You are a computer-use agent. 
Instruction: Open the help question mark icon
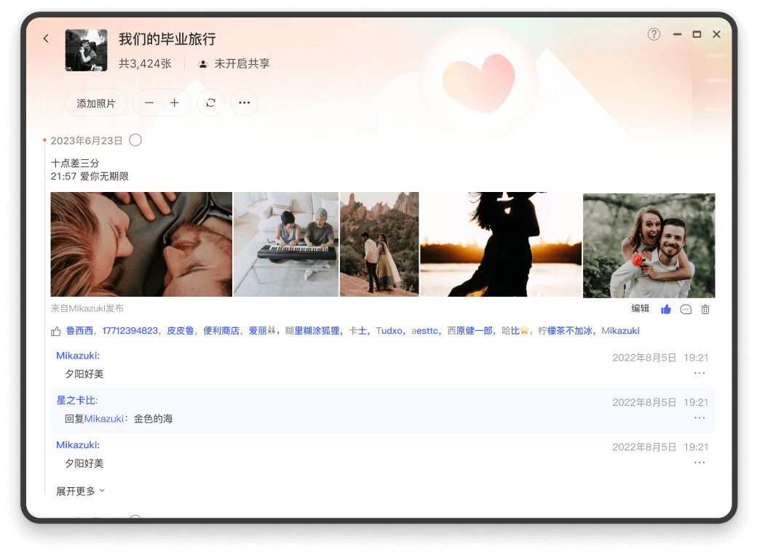(654, 34)
